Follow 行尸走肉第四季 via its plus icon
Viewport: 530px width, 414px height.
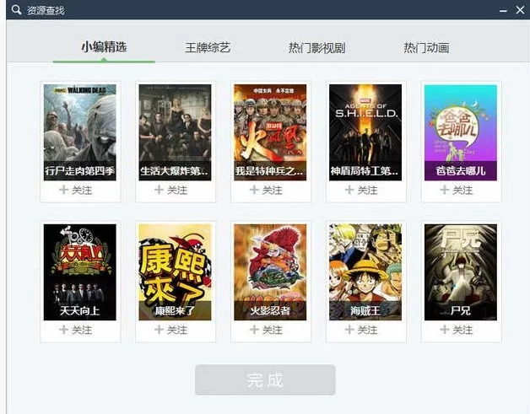(x=63, y=190)
